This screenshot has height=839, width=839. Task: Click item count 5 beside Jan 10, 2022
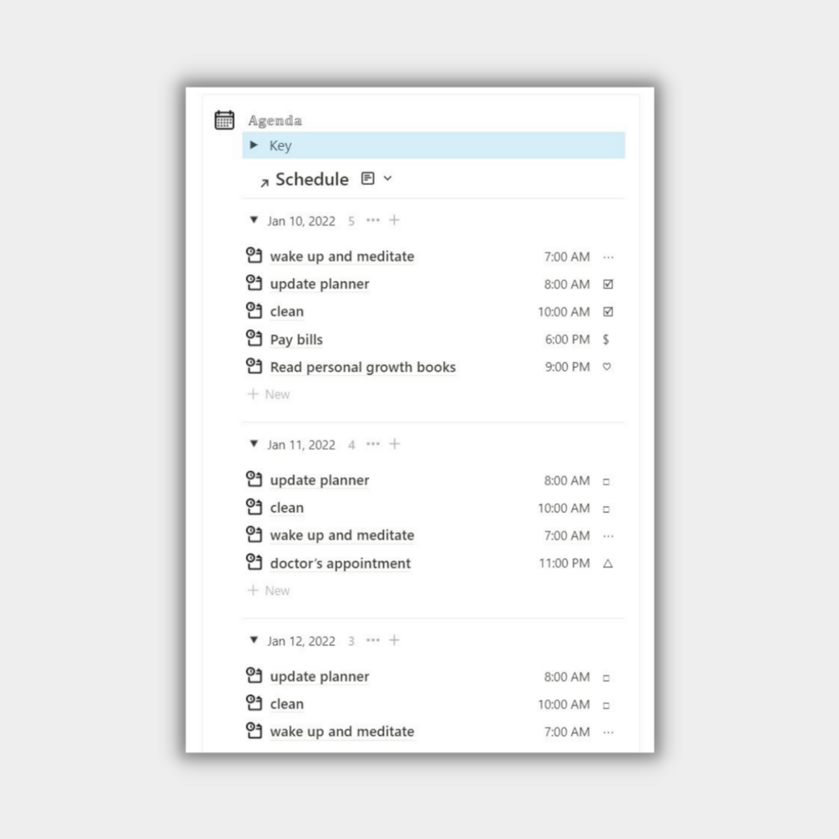click(x=351, y=221)
